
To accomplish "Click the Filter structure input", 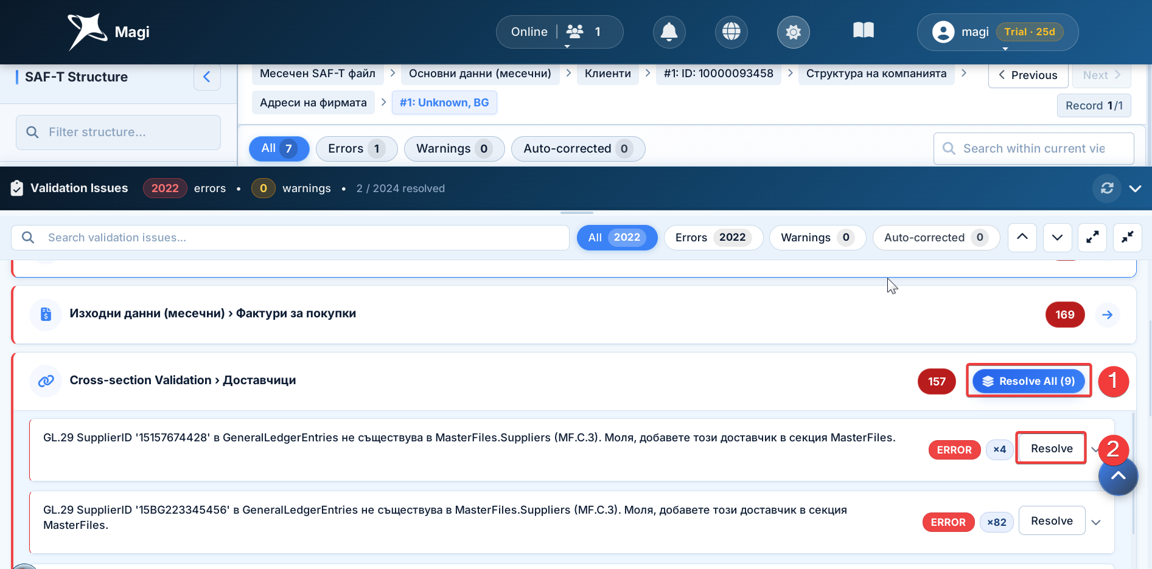I will pyautogui.click(x=118, y=132).
